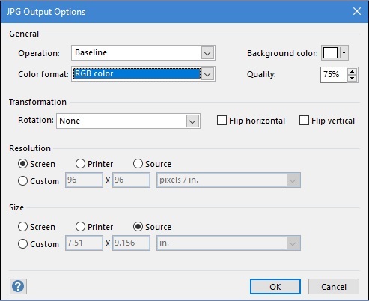Select Screen under Size
This screenshot has height=301, width=369.
pyautogui.click(x=22, y=227)
